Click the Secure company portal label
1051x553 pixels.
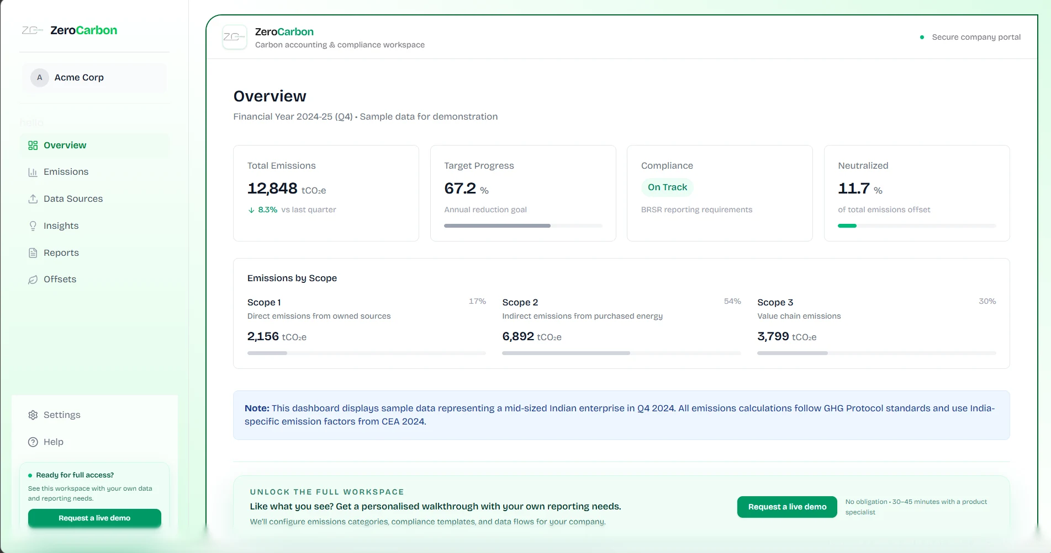(x=976, y=37)
